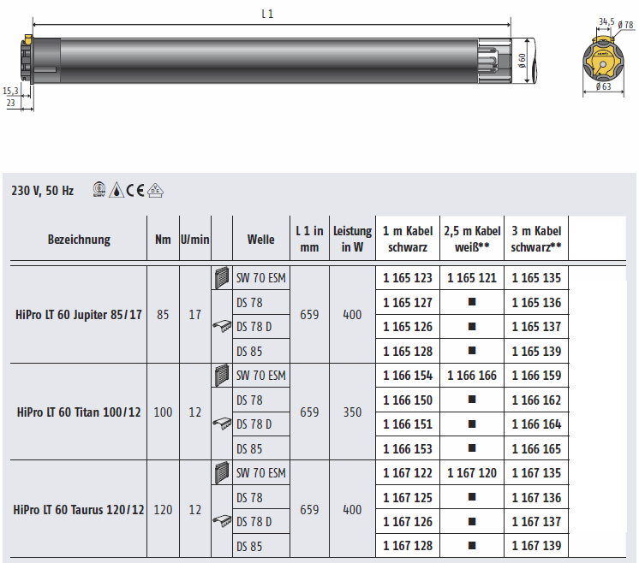The height and width of the screenshot is (563, 639).
Task: Click HiPro LT 60 Taurus 120/12 label
Action: point(79,509)
